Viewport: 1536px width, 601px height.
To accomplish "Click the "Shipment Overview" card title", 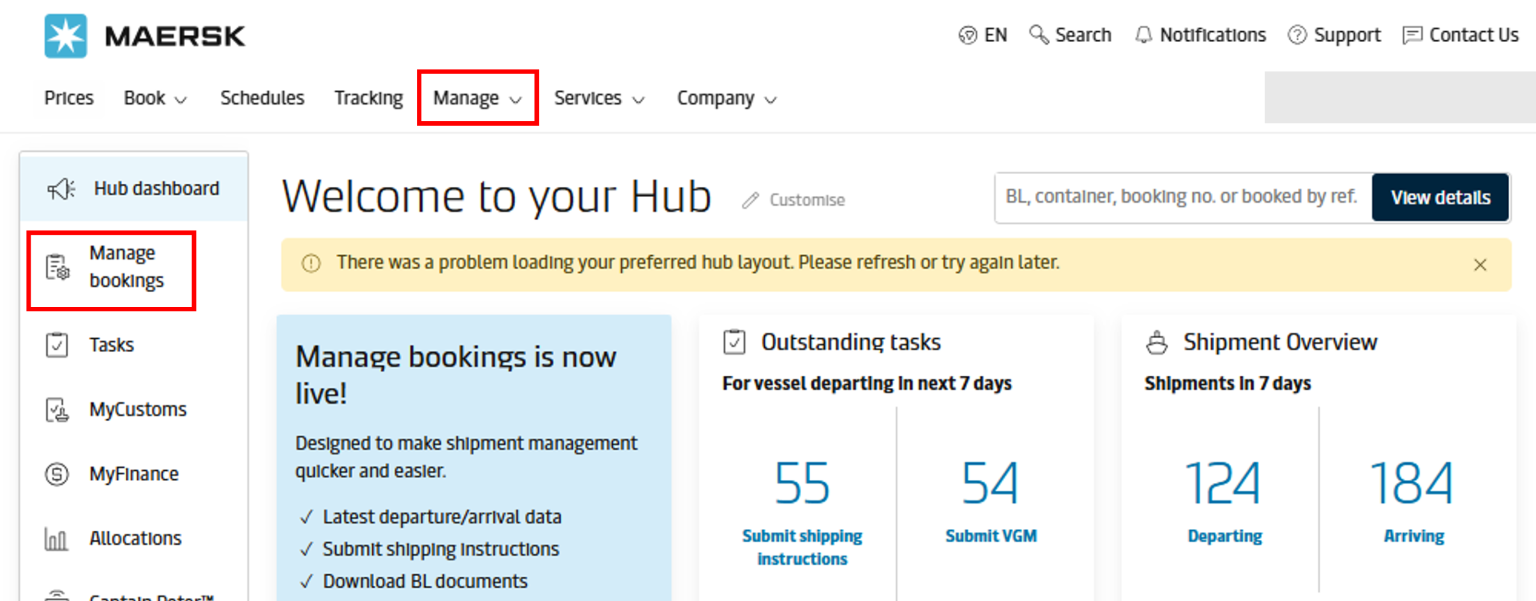I will click(x=1281, y=343).
